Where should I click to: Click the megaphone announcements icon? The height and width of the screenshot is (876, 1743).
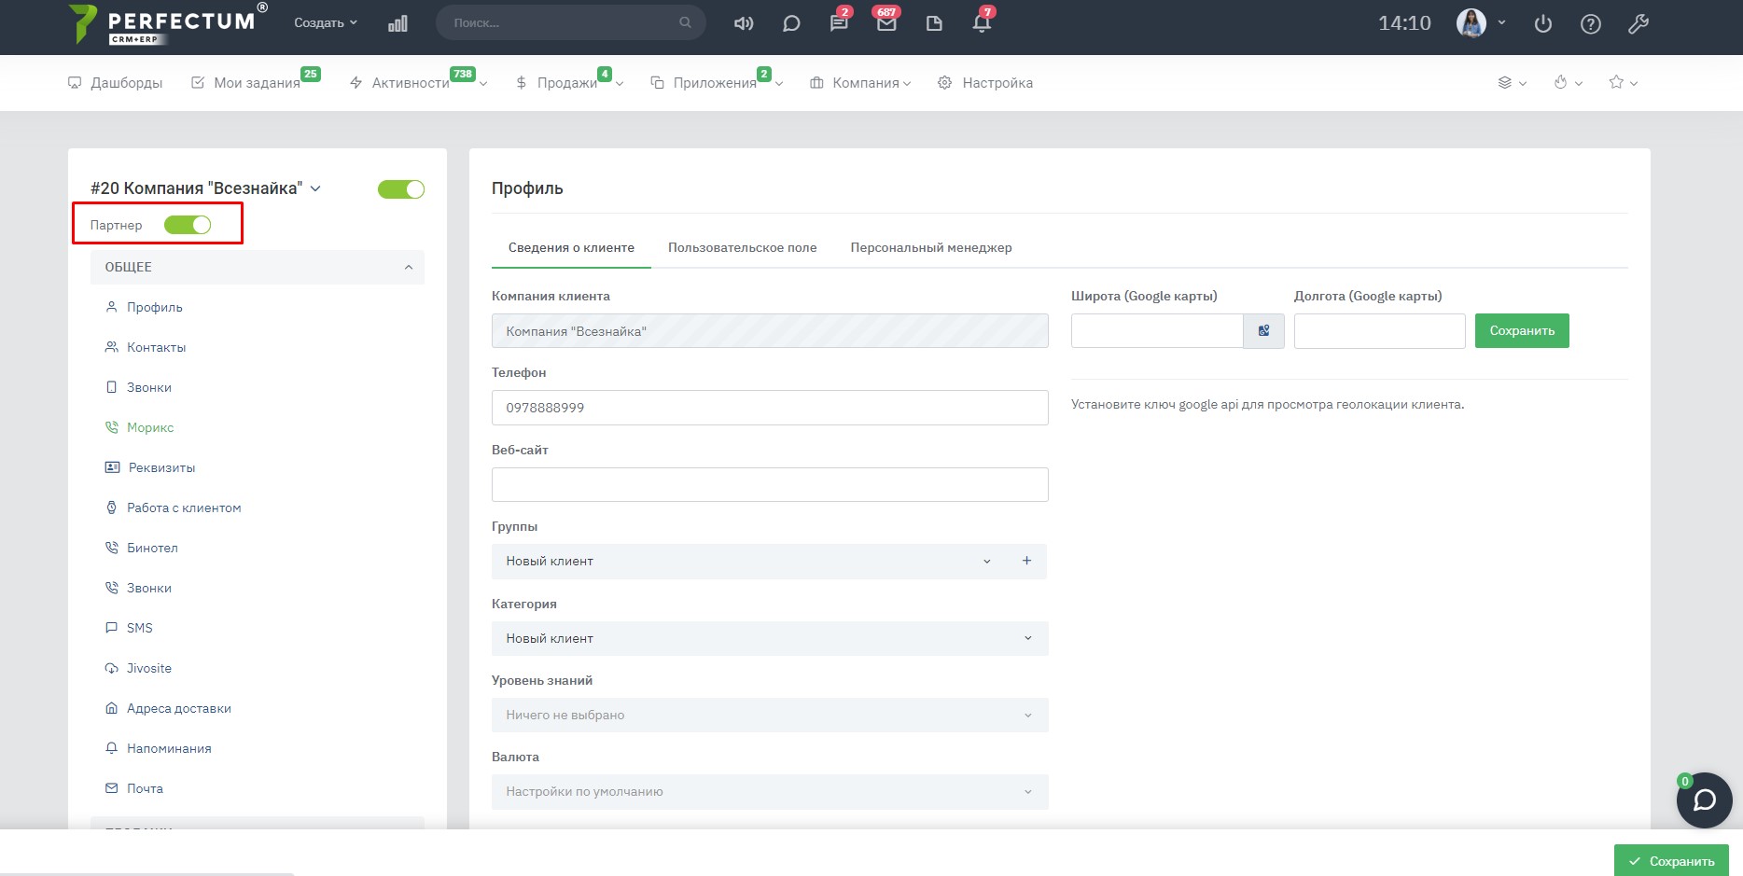tap(744, 23)
